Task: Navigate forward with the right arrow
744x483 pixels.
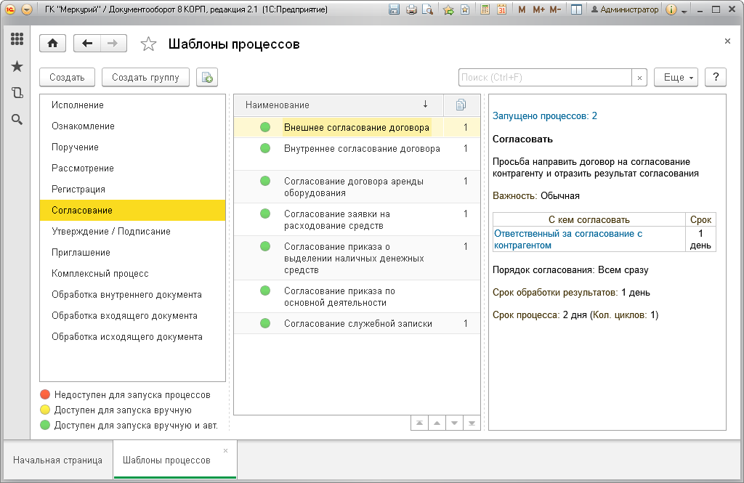Action: coord(113,44)
